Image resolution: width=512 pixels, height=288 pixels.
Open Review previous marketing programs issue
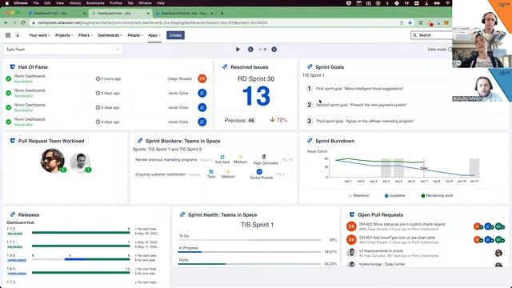tap(166, 160)
